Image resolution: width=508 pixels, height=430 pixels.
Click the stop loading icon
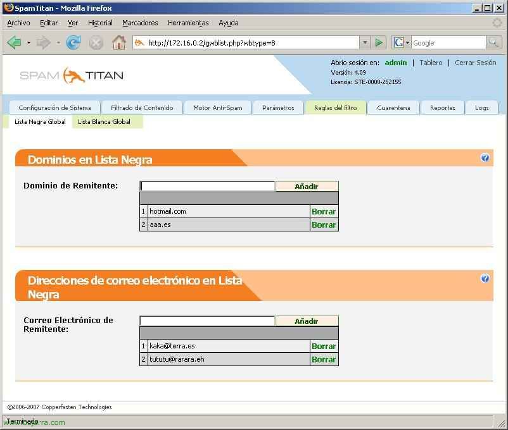tap(96, 43)
